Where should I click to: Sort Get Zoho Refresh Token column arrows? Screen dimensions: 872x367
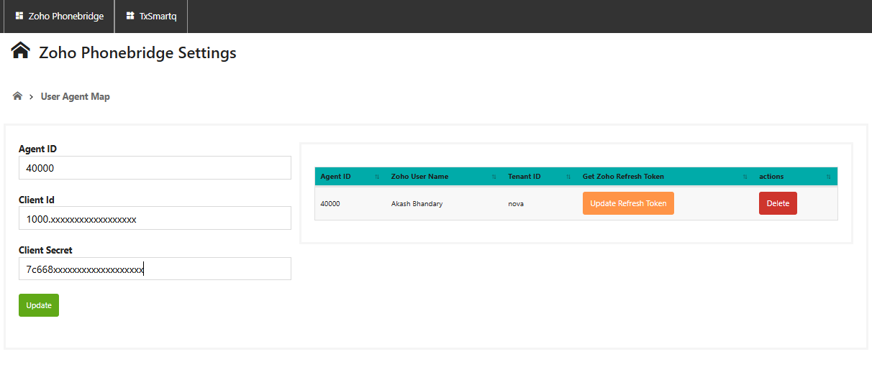745,177
